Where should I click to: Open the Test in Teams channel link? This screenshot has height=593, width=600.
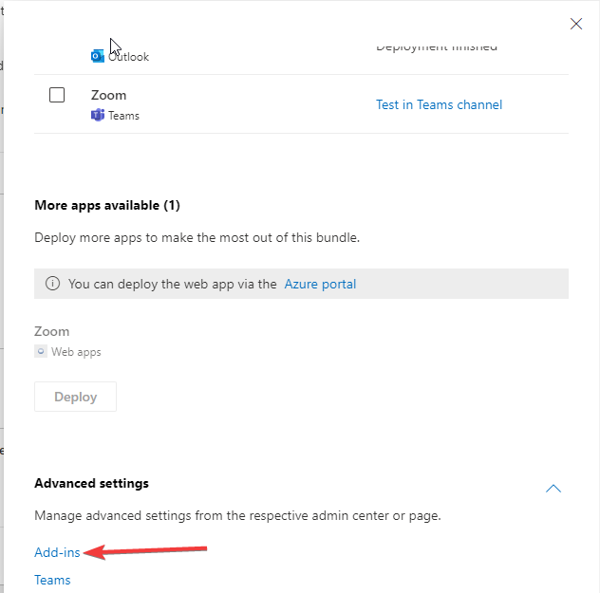[439, 104]
